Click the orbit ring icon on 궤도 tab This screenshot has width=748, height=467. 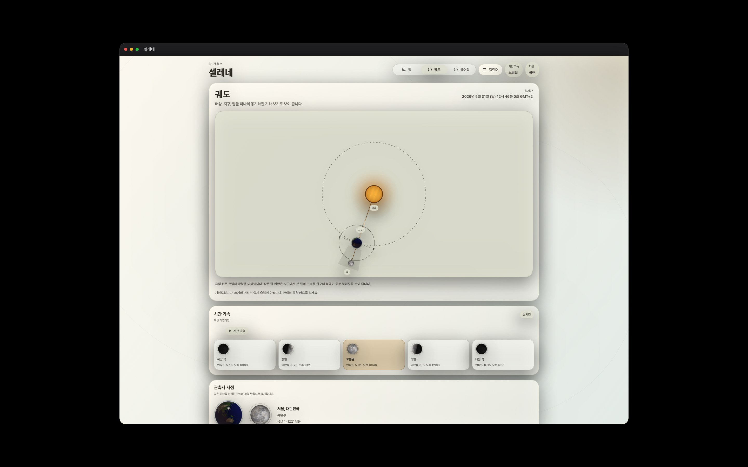click(430, 70)
